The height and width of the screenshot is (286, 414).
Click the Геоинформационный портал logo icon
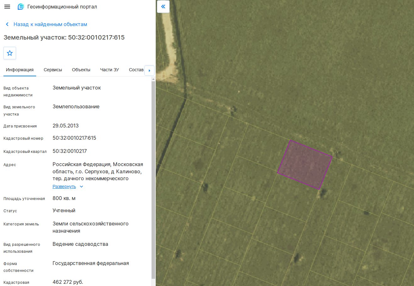21,7
